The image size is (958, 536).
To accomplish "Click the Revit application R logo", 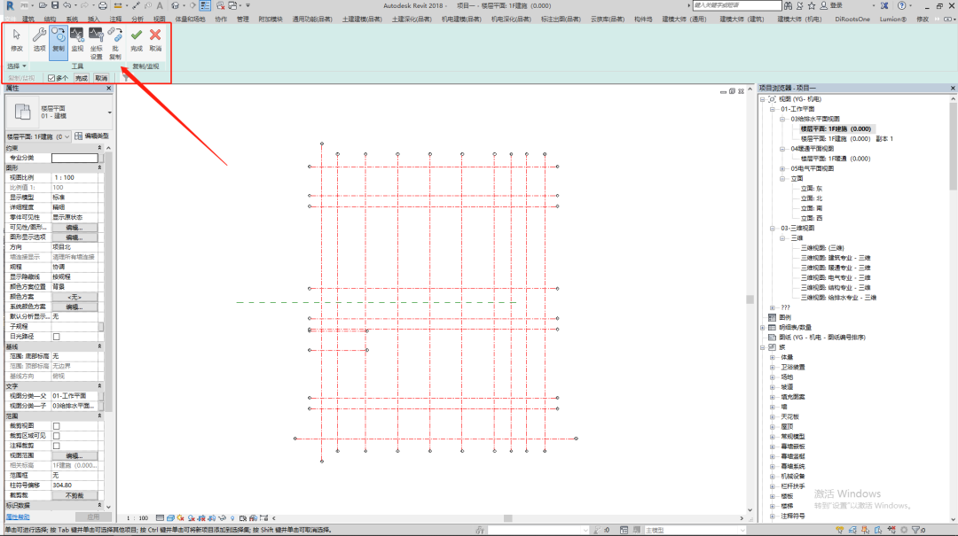I will [x=9, y=5].
